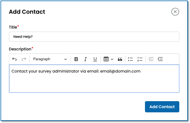Viewport: 190px width, 123px height.
Task: Toggle underline formatting
Action: coord(95,59)
